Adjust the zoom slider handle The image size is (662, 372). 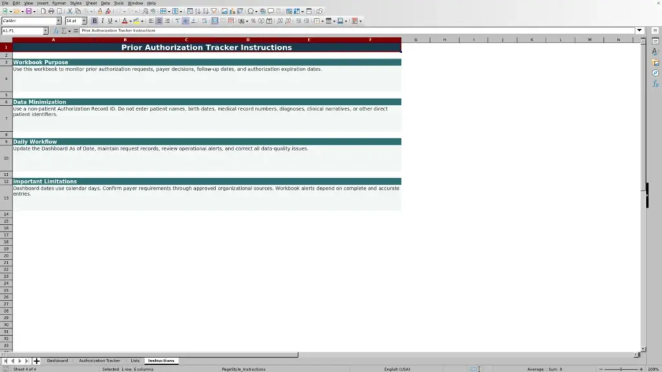pos(621,369)
